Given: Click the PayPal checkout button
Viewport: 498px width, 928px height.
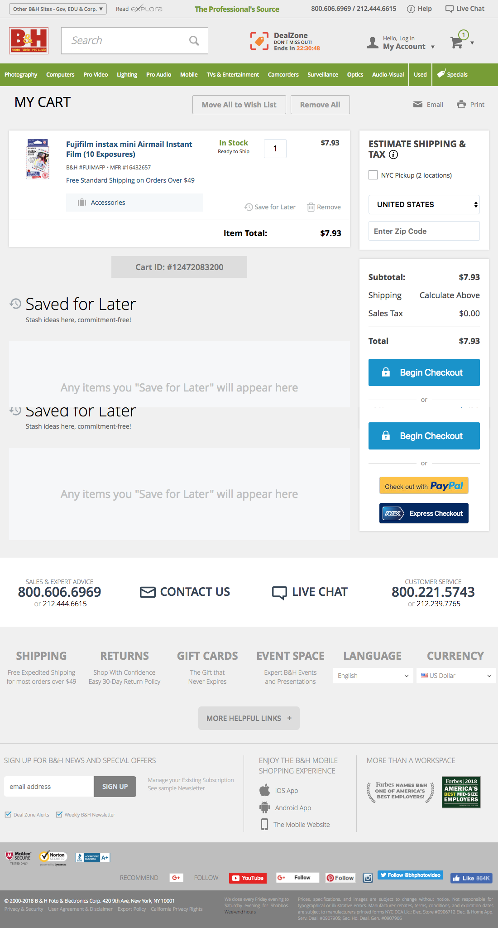Looking at the screenshot, I should (424, 486).
